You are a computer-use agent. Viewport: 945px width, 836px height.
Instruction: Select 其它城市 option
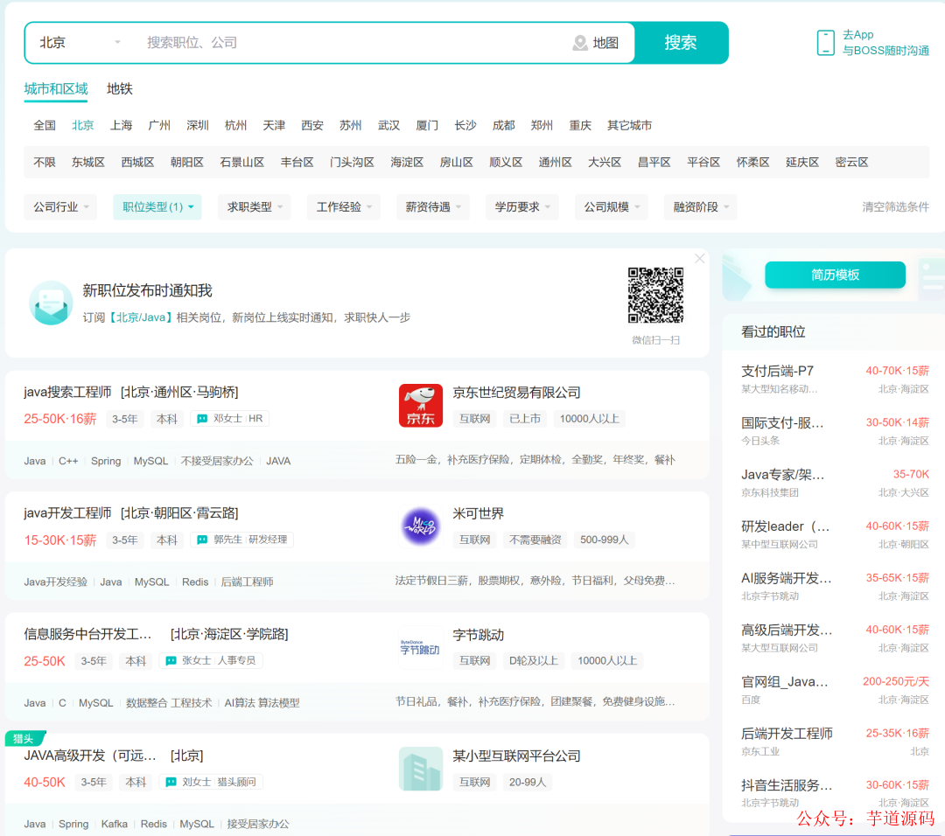[x=630, y=125]
